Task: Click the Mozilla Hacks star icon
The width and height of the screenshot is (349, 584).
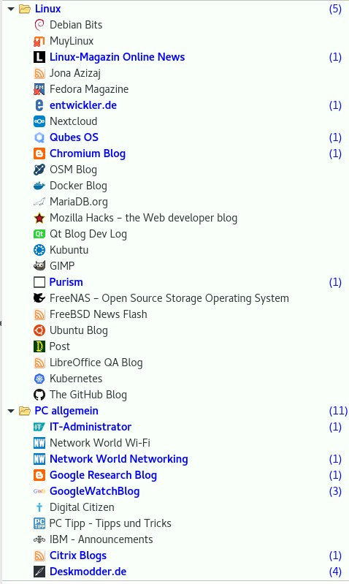Action: 39,218
